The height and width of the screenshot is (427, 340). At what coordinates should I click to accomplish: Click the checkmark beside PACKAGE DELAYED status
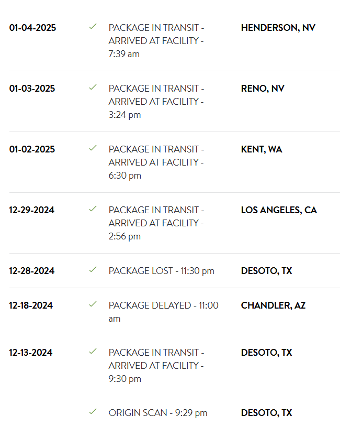pos(93,304)
